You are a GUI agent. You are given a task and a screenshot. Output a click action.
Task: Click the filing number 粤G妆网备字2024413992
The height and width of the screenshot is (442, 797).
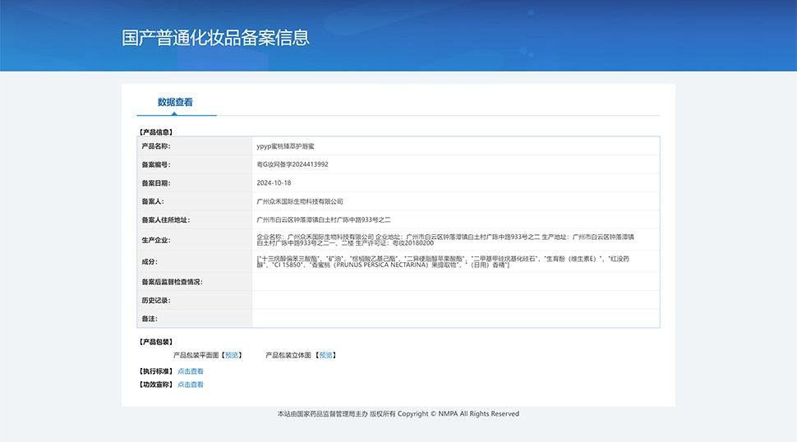pos(293,164)
